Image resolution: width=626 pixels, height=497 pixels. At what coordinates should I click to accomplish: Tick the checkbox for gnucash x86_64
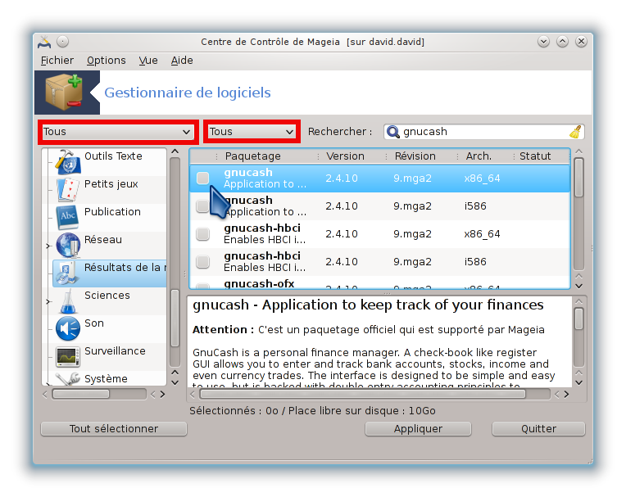(203, 178)
